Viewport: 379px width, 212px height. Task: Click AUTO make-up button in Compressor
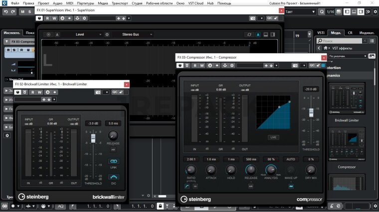point(290,159)
